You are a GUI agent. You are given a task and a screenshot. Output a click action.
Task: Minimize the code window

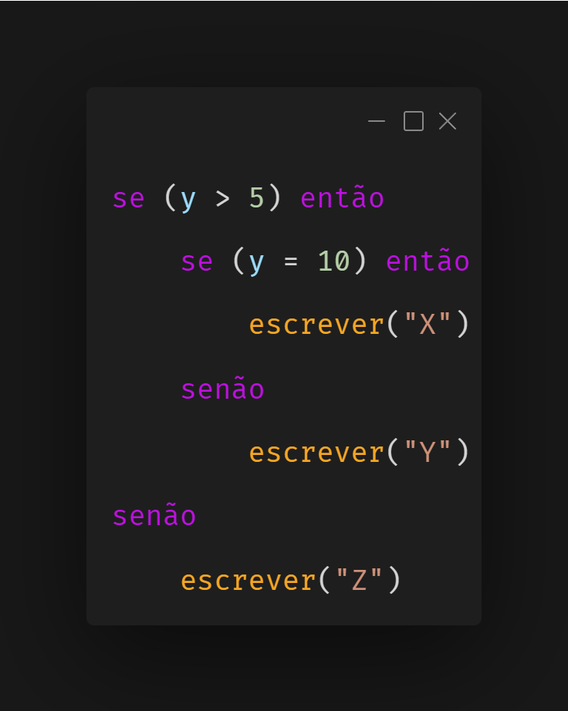[377, 121]
